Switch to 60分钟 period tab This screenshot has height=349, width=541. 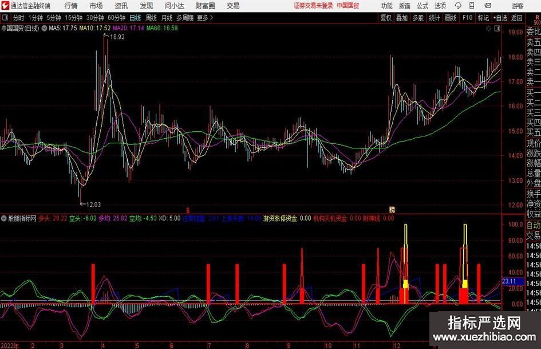coord(116,18)
